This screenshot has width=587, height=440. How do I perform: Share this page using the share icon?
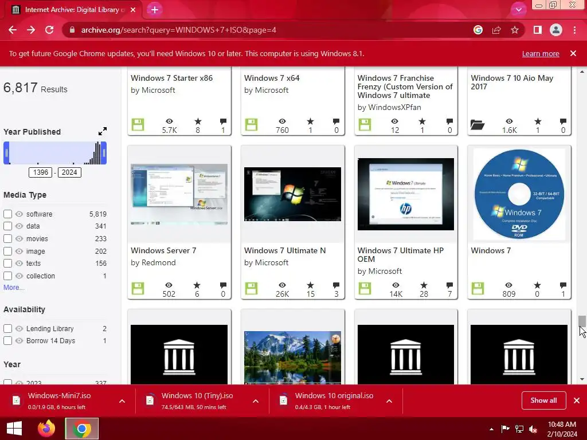click(496, 30)
